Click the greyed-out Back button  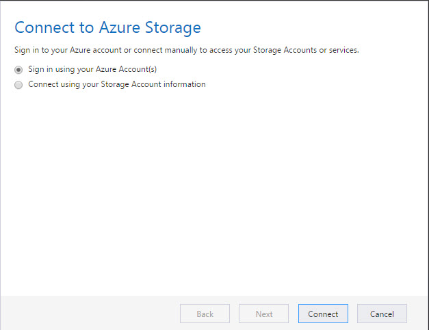(205, 314)
